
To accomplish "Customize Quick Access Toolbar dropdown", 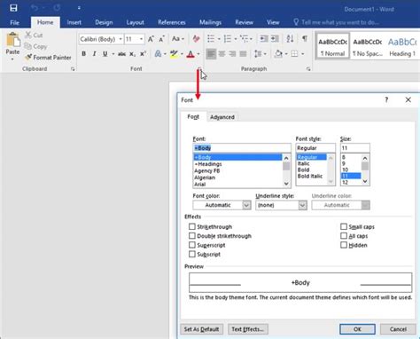I will click(79, 8).
